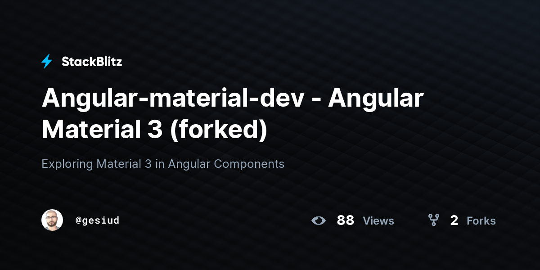Click the StackBlitz wordmark text
Screen dimensions: 540x270
coord(92,62)
